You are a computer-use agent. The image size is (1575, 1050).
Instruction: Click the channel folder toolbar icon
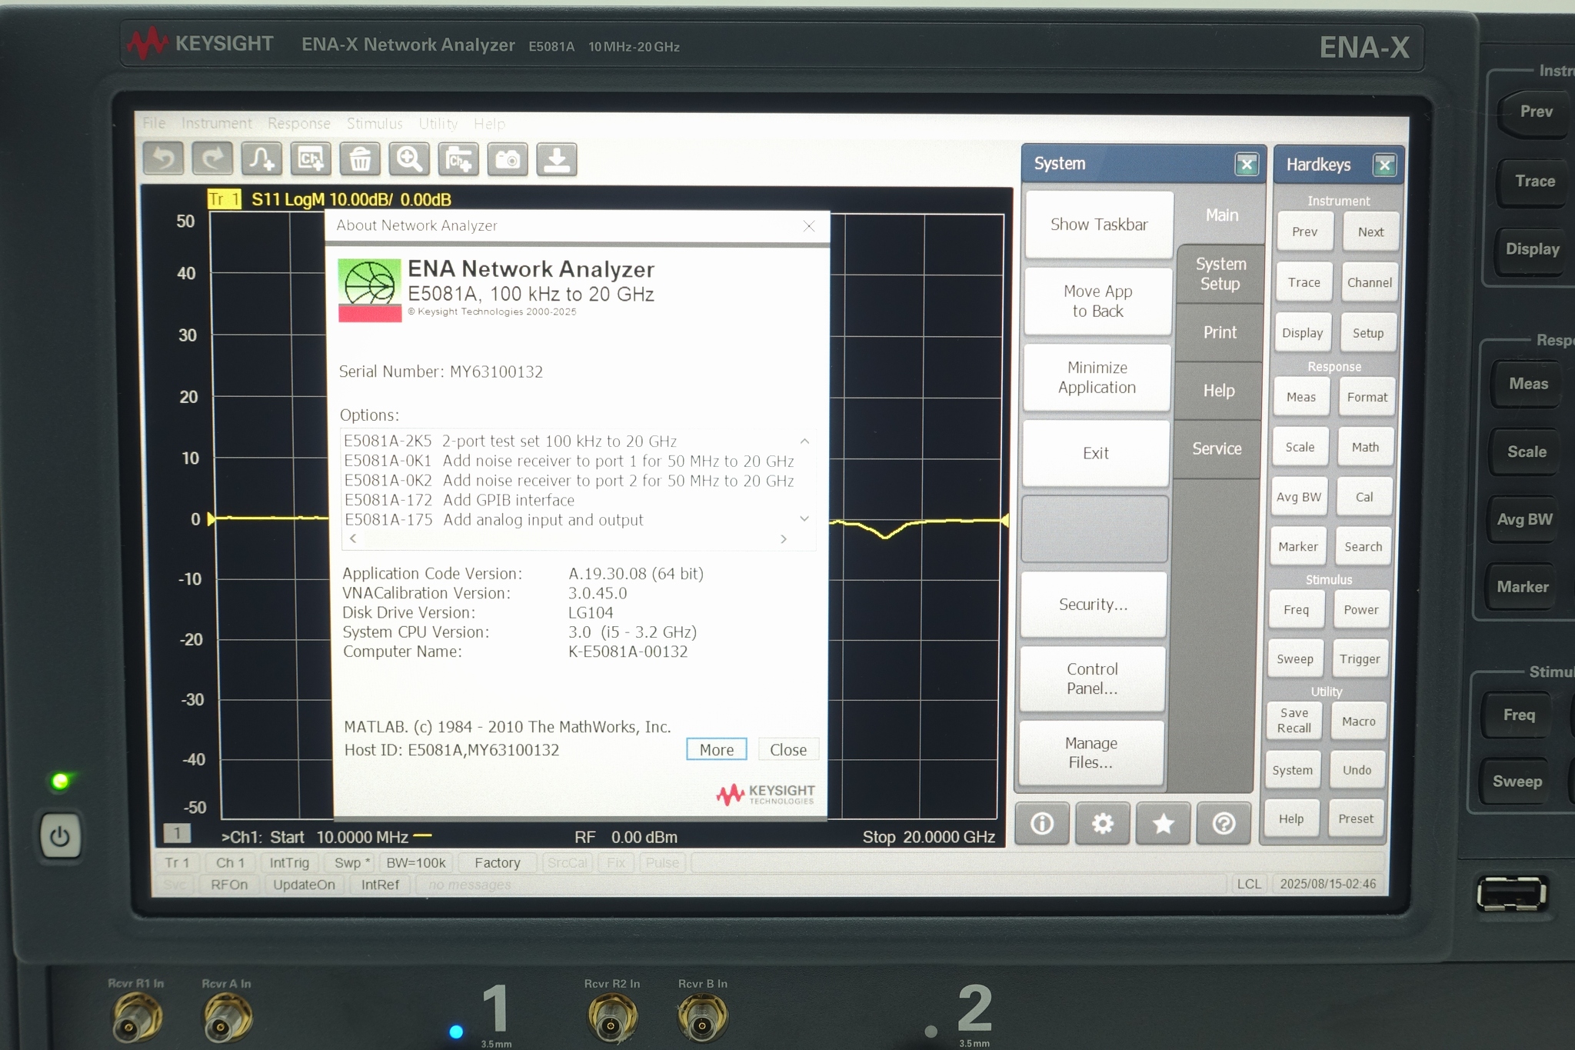click(458, 159)
